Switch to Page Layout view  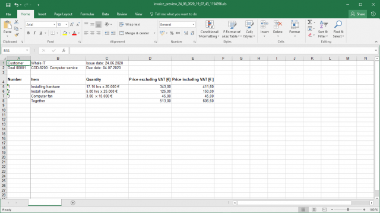[314, 209]
